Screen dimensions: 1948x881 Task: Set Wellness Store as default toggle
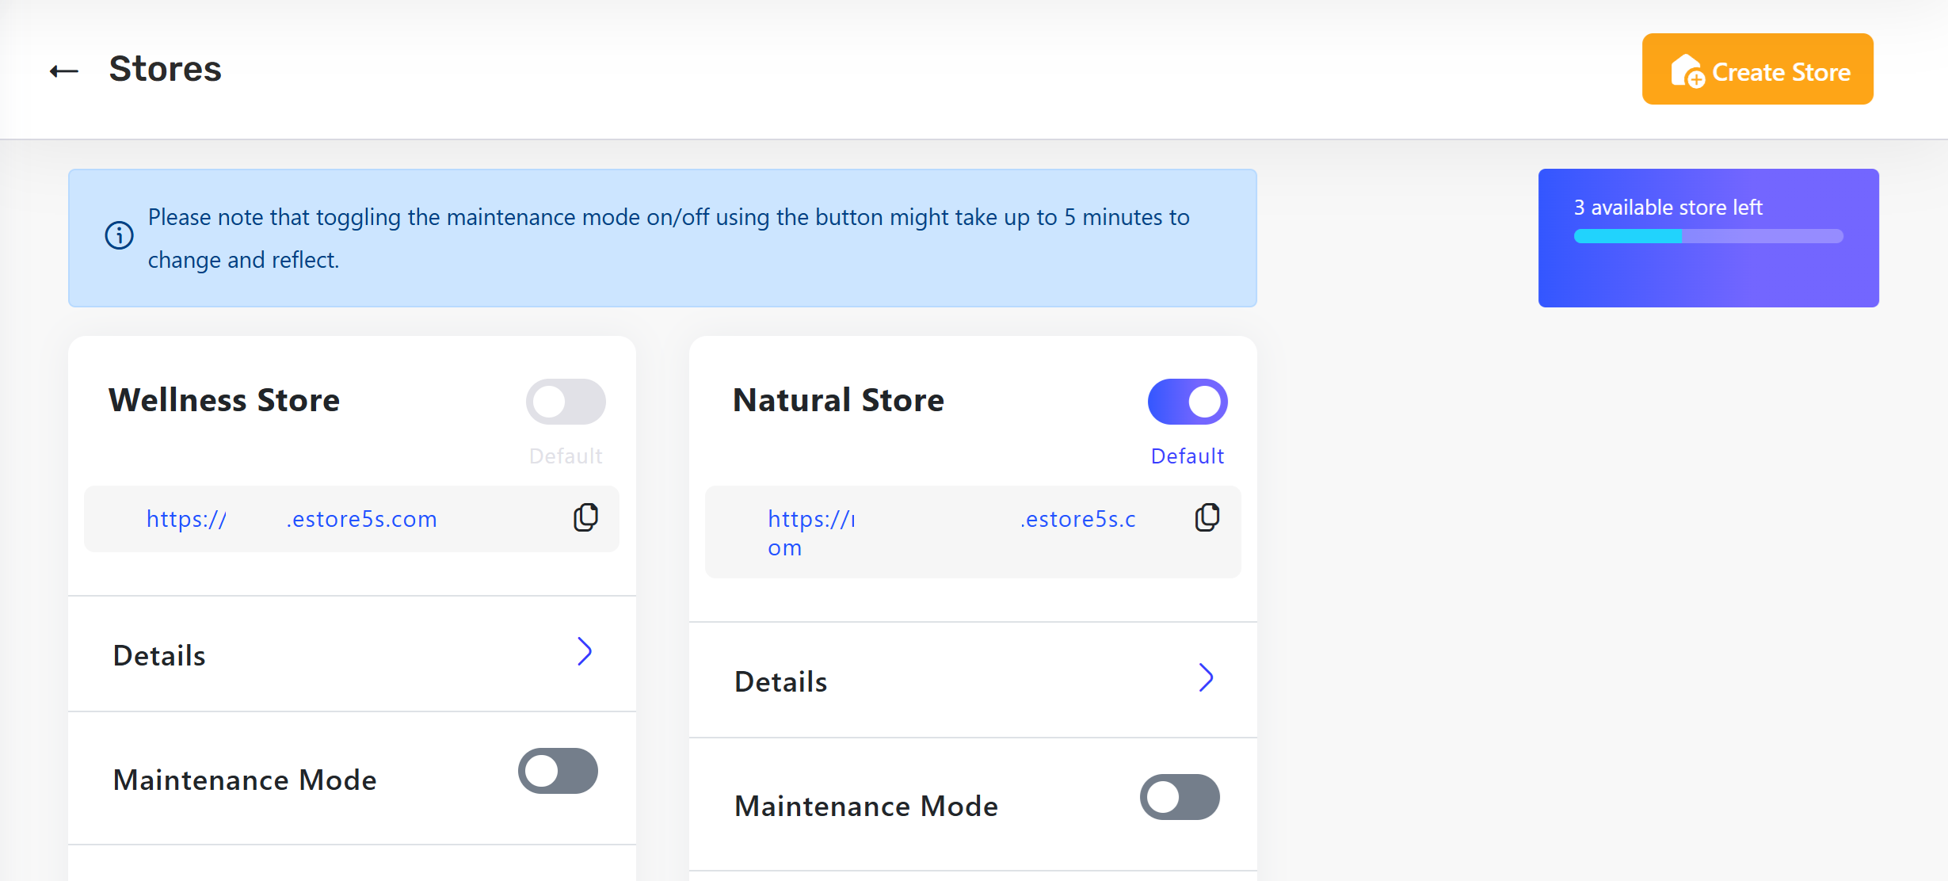pos(566,402)
